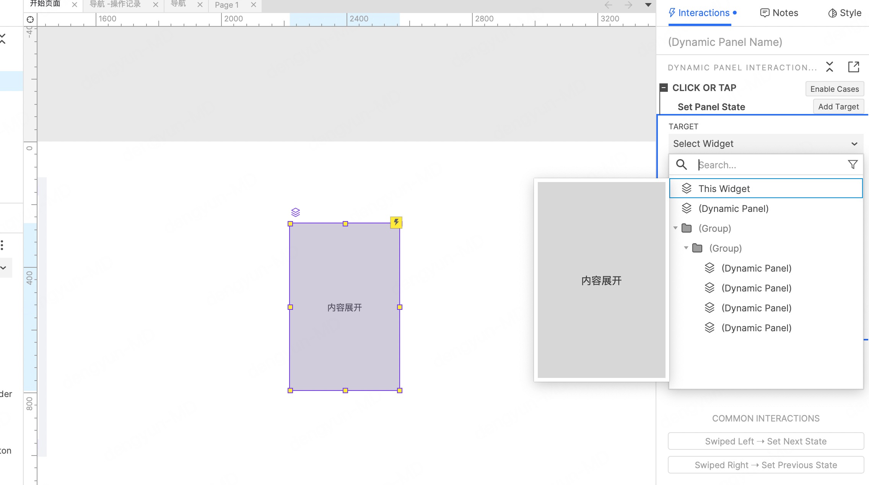
Task: Select the Set Panel State action
Action: (711, 107)
